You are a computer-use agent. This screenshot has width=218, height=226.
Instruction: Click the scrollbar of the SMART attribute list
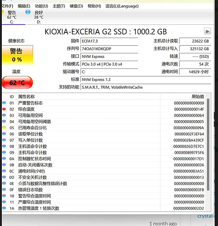[208, 144]
